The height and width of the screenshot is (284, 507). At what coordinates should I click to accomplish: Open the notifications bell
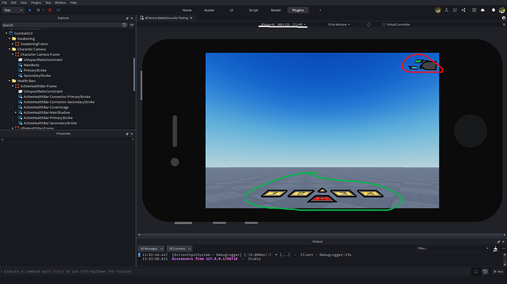[x=494, y=10]
